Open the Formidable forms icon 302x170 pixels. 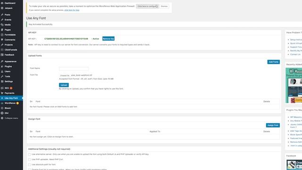coord(2,34)
